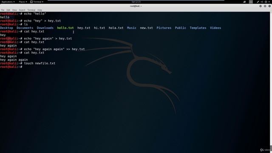Click 'hey.txt' in ls output row
This screenshot has height=153, width=272.
(84, 28)
